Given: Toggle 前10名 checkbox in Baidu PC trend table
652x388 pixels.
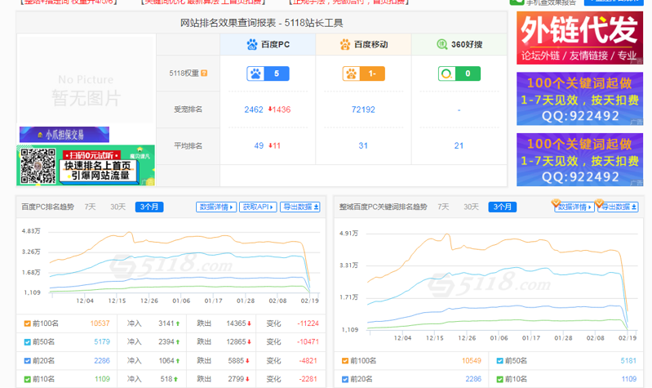Looking at the screenshot, I should point(28,379).
